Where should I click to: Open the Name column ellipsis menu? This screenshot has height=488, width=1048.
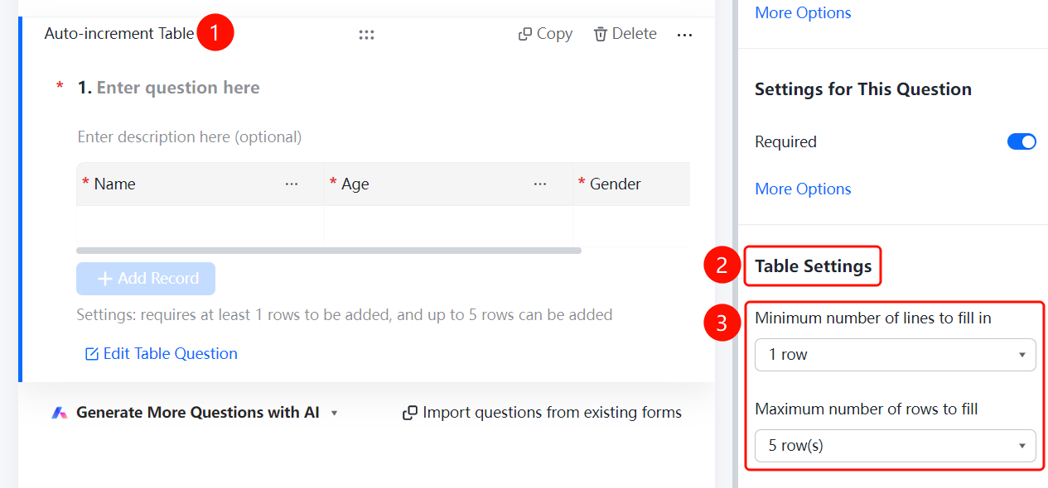292,184
